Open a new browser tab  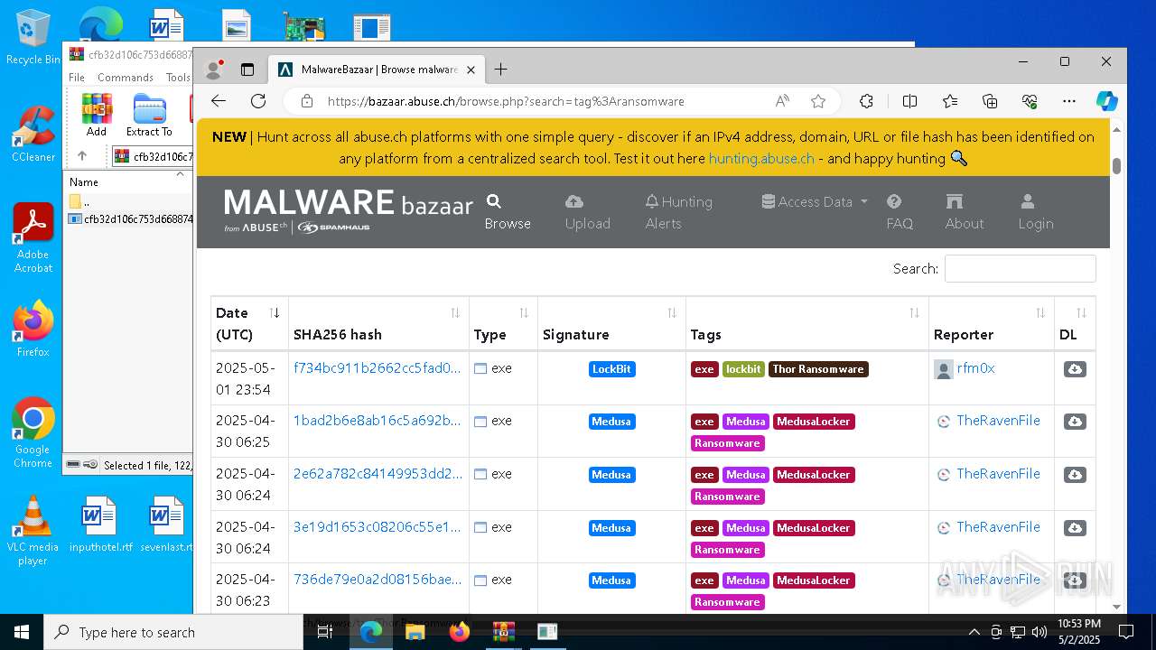(x=500, y=70)
